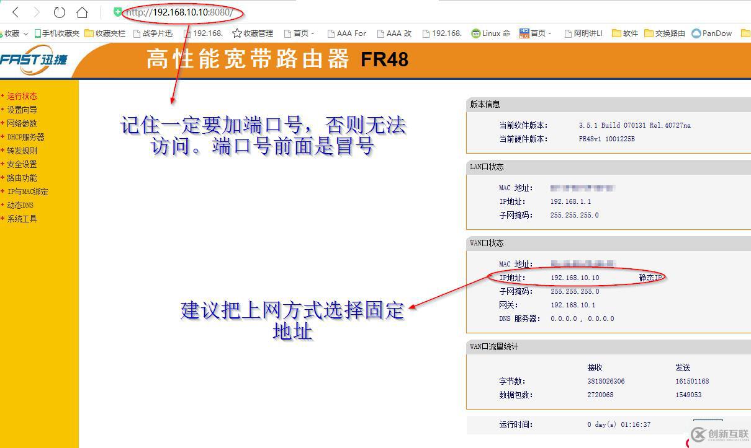Click sent packets value 1549053
Image resolution: width=751 pixels, height=448 pixels.
pos(688,395)
